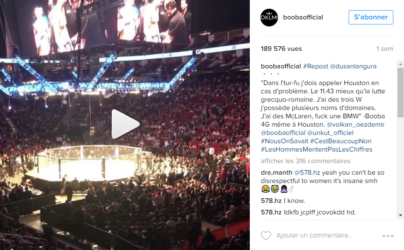This screenshot has width=404, height=250.
Task: Open the #CestBeaucoupNon hashtag
Action: 341,141
